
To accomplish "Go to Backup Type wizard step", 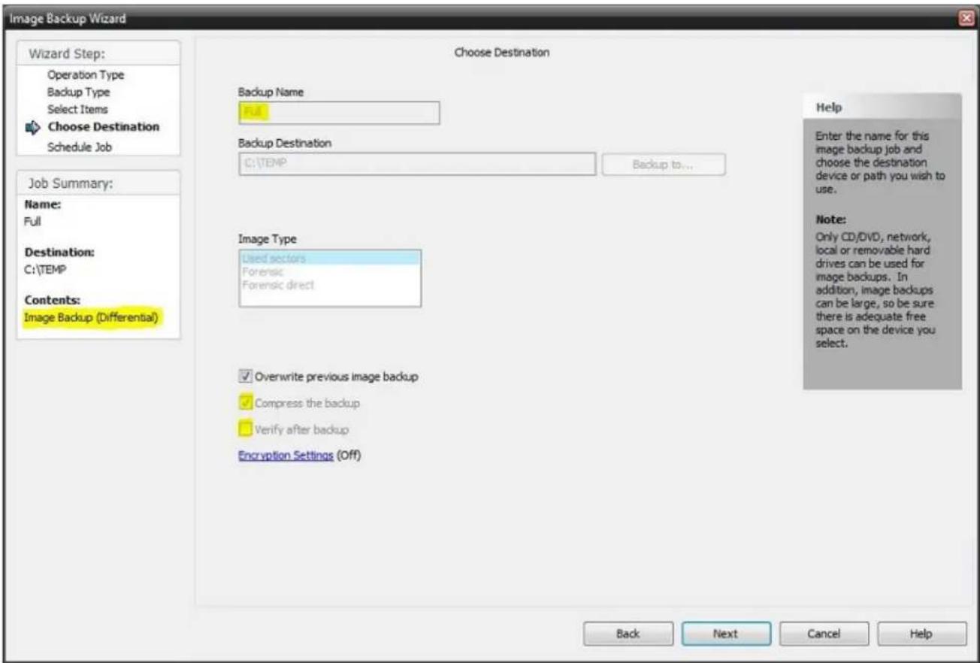I will coord(79,92).
